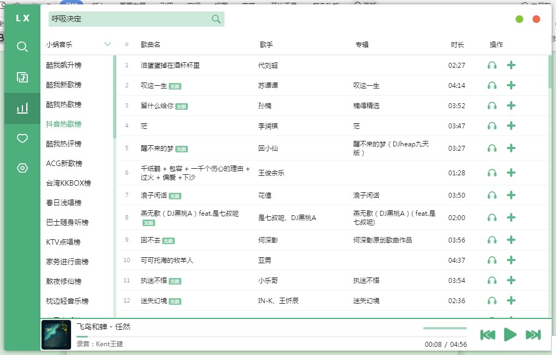Click the magnifier icon in search box

(216, 19)
